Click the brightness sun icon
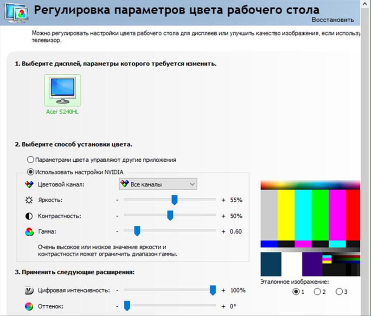 [x=29, y=200]
